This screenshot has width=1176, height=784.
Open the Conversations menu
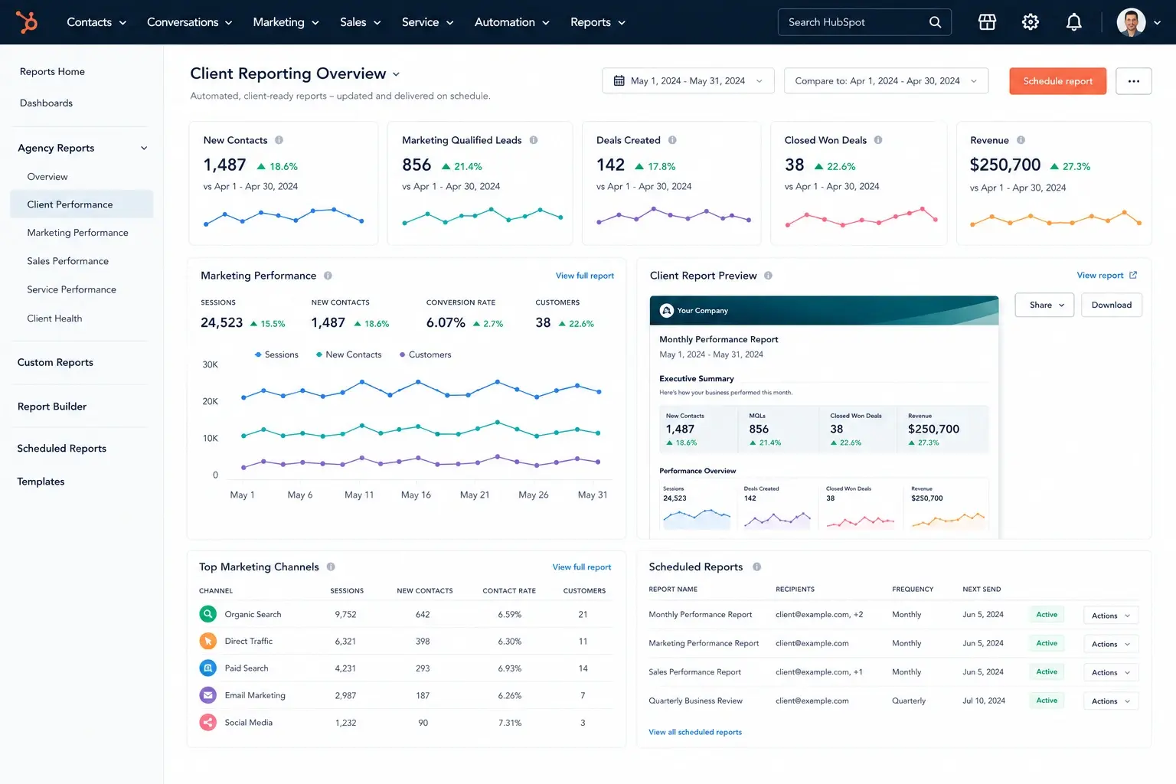pos(189,22)
